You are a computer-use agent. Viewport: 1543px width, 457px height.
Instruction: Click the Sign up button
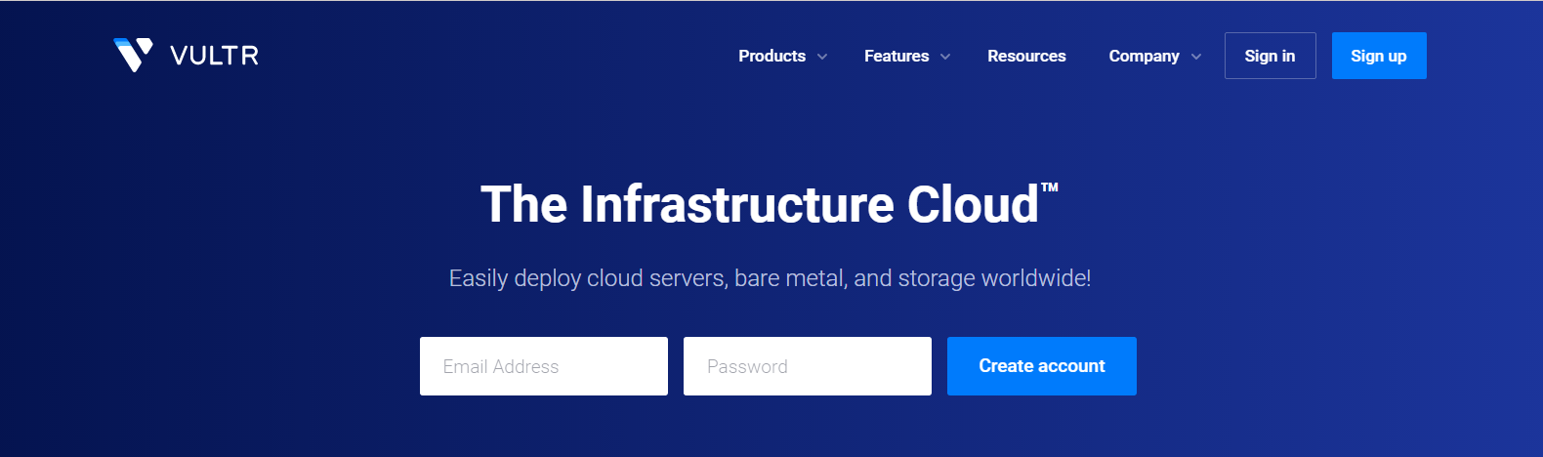(1379, 56)
